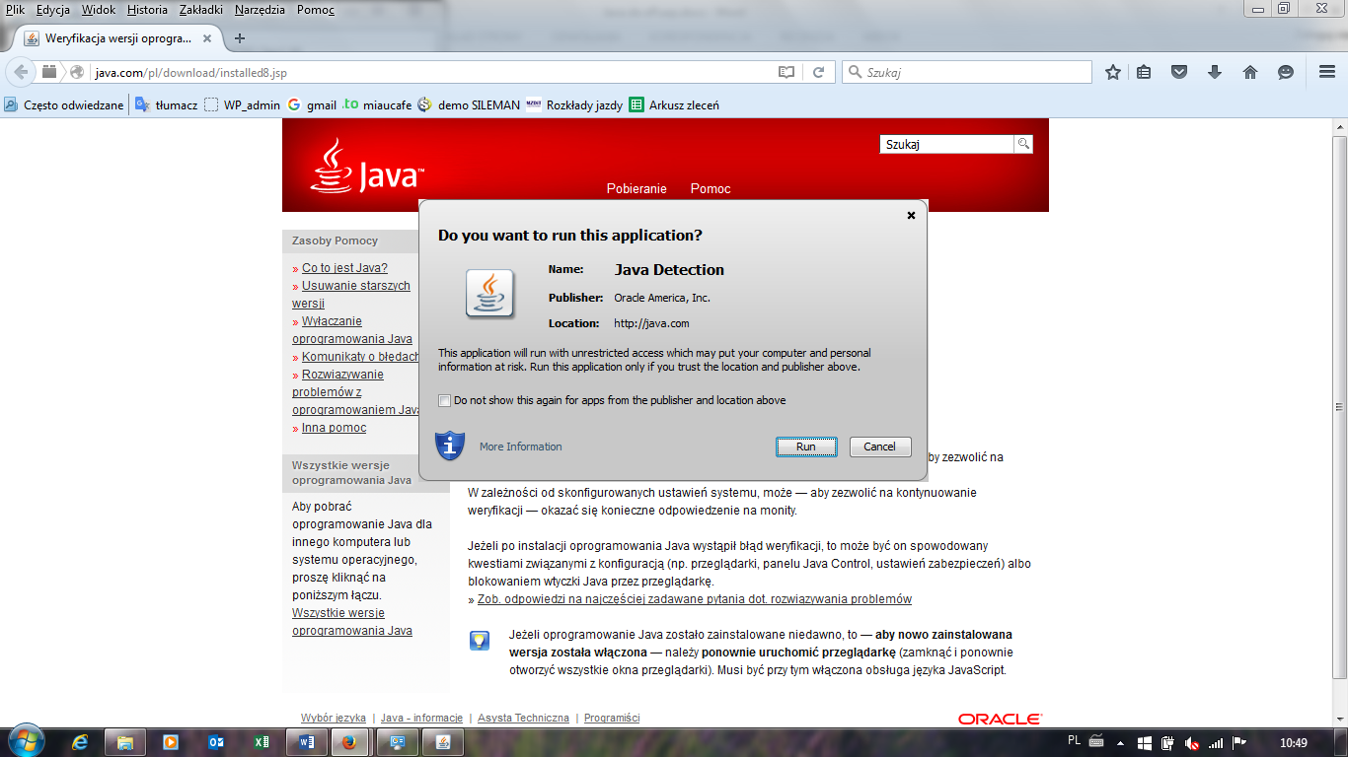Image resolution: width=1348 pixels, height=757 pixels.
Task: Open Internet Explorer from the taskbar
Action: [x=80, y=742]
